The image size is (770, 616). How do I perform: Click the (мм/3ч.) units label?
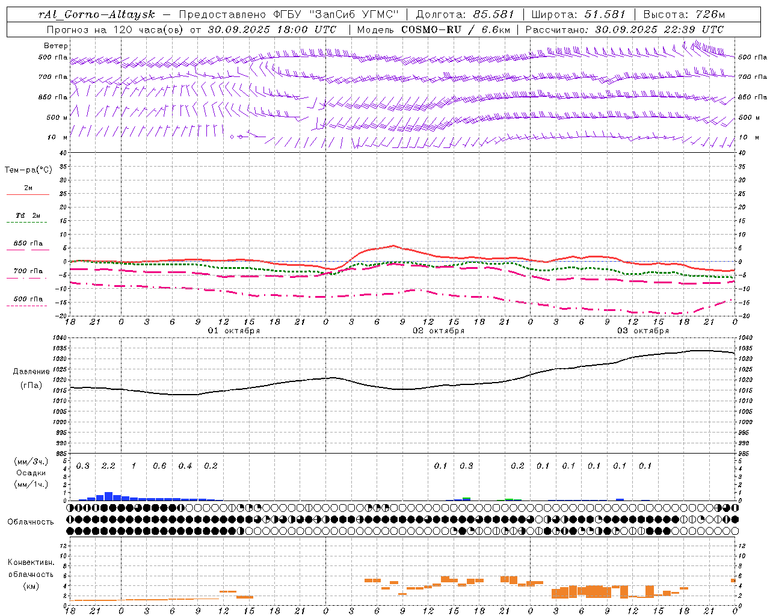(31, 461)
